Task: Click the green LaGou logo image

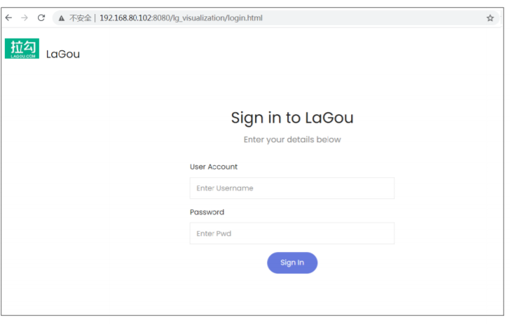Action: [22, 49]
